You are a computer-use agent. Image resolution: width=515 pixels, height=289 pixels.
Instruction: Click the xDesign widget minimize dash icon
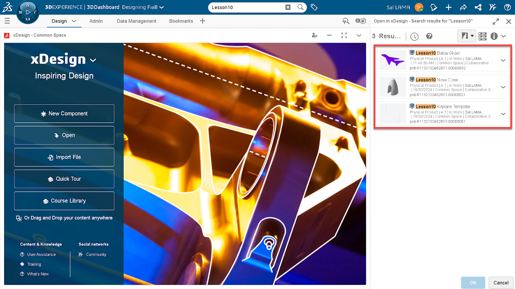(329, 35)
